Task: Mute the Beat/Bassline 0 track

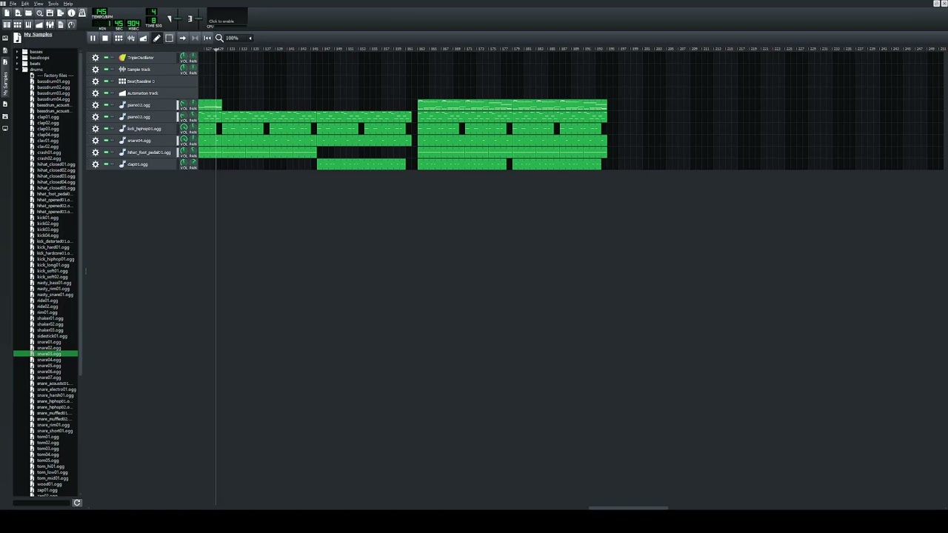Action: tap(106, 81)
